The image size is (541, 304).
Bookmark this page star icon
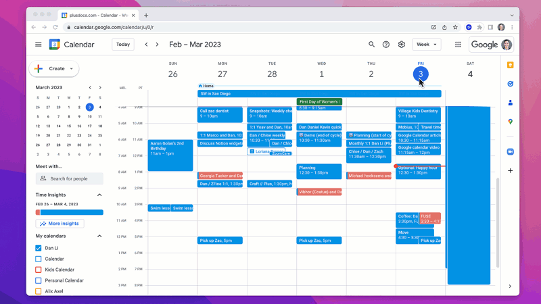coord(455,27)
